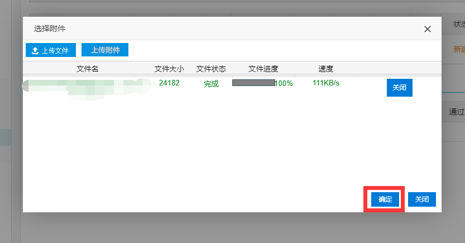
Task: Confirm the selection with 确定
Action: pos(385,199)
